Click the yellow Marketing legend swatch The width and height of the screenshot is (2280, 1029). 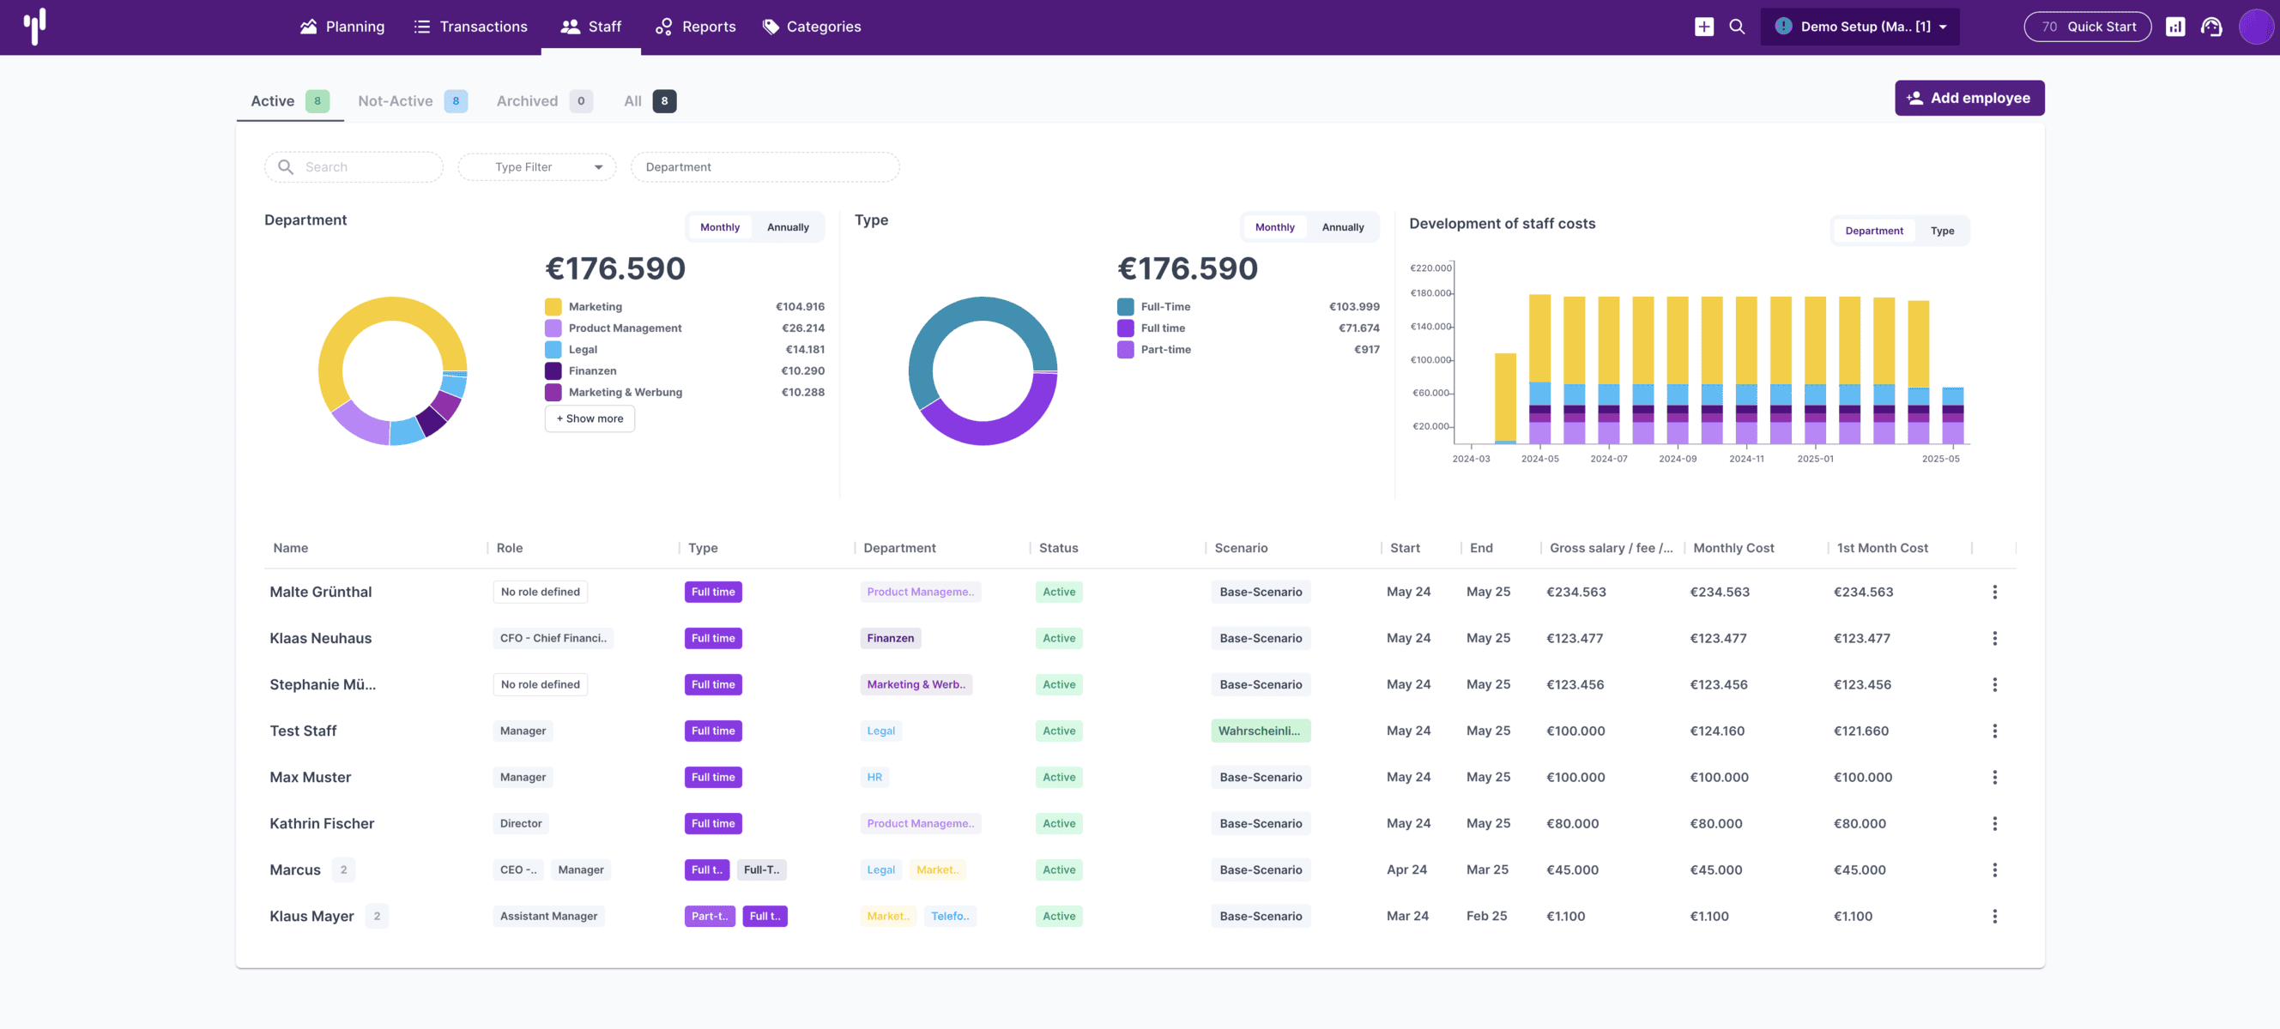tap(553, 307)
